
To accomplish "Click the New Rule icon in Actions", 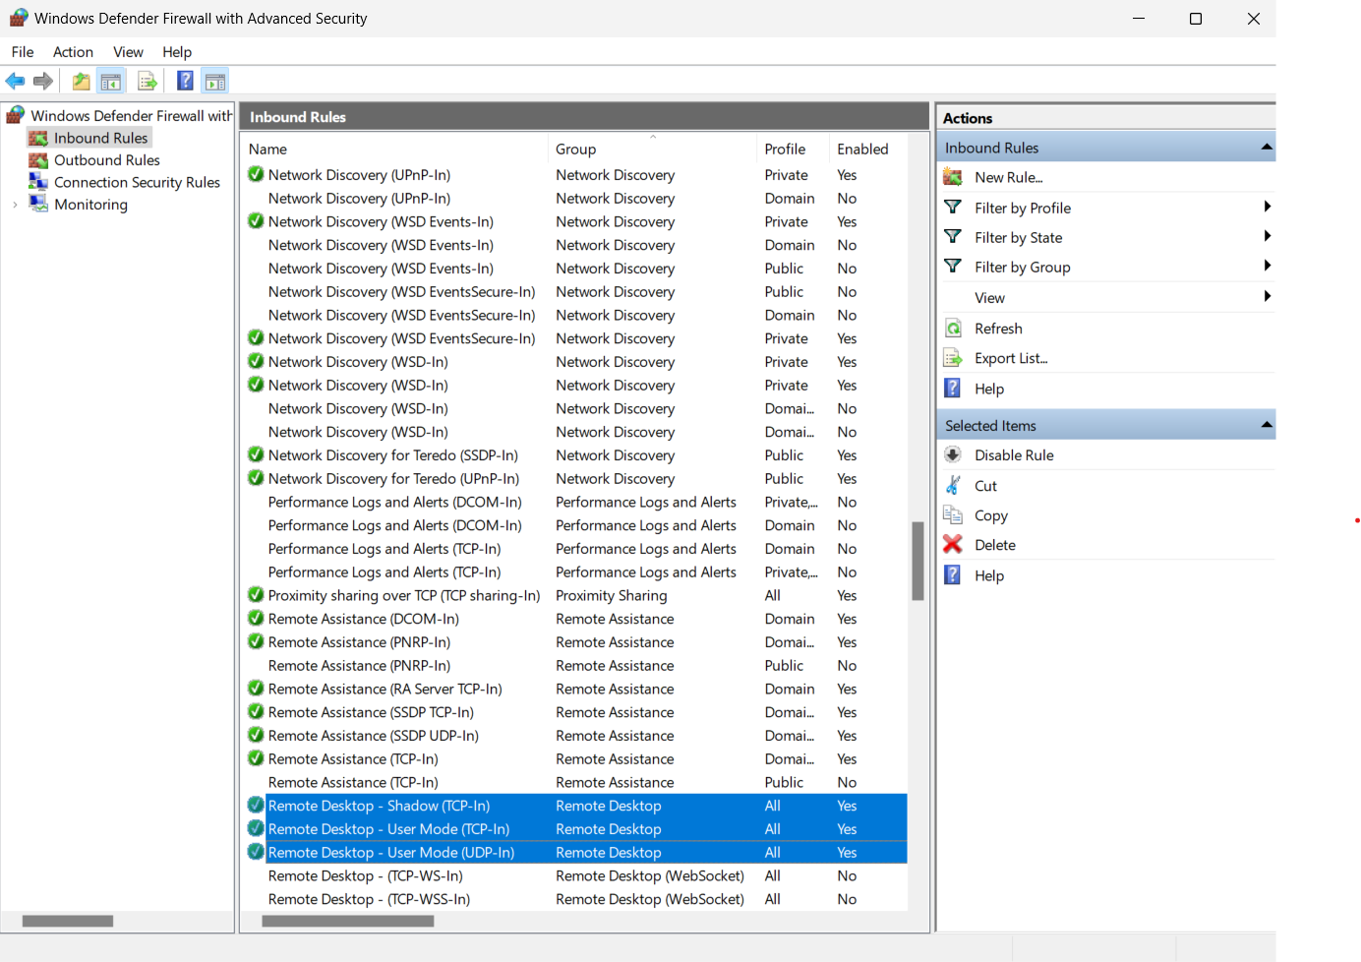I will coord(953,177).
